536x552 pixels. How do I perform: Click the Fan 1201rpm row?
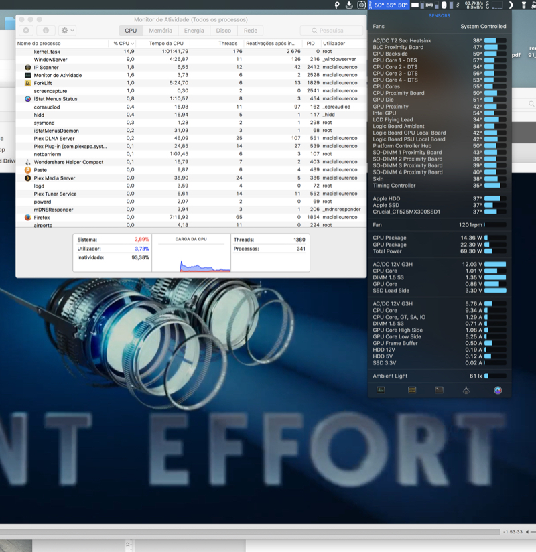440,224
